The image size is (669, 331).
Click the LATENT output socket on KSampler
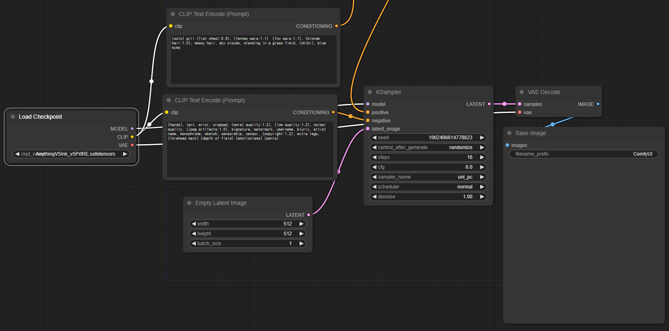[x=489, y=104]
